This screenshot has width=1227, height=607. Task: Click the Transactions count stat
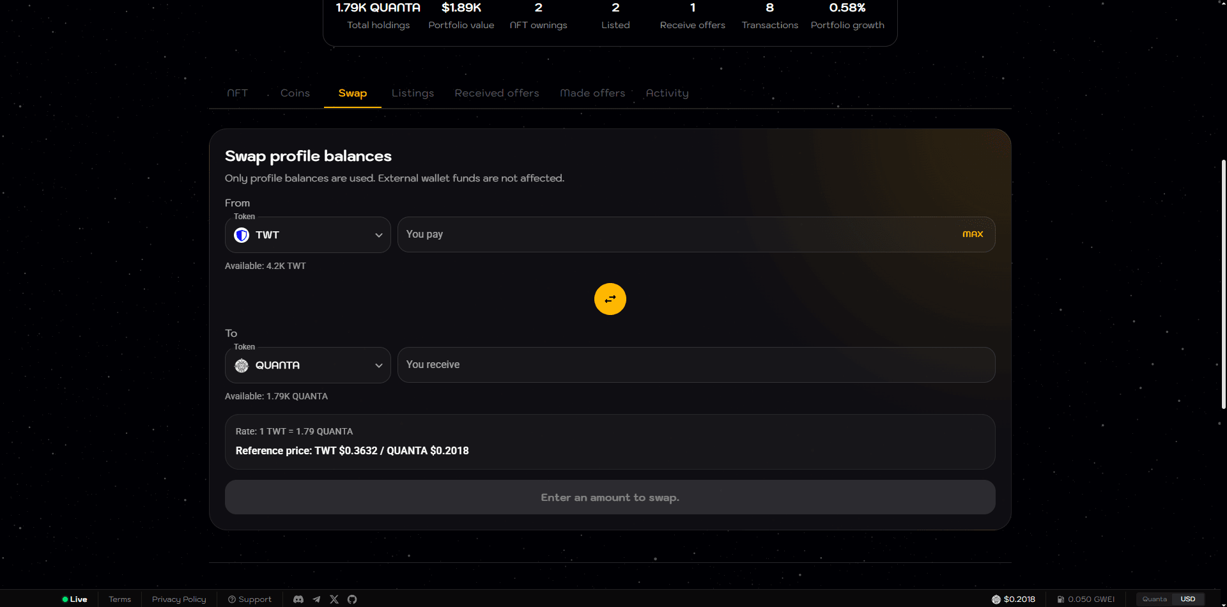point(770,16)
